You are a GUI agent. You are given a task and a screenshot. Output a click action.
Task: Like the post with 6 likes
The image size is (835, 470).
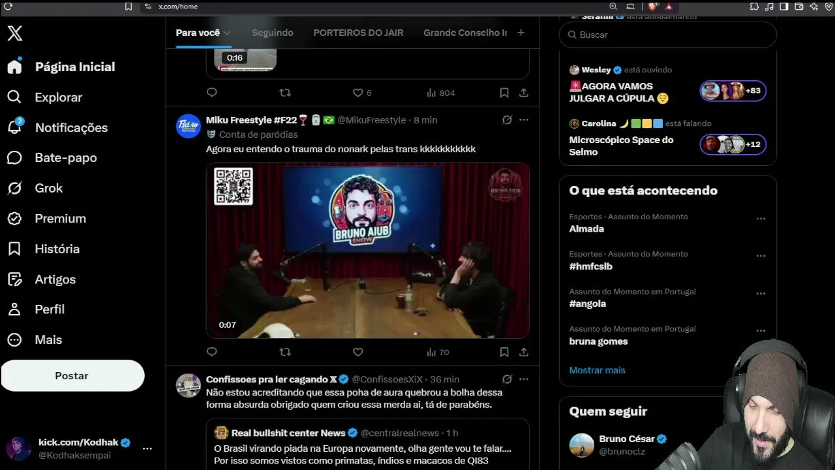[x=362, y=93]
